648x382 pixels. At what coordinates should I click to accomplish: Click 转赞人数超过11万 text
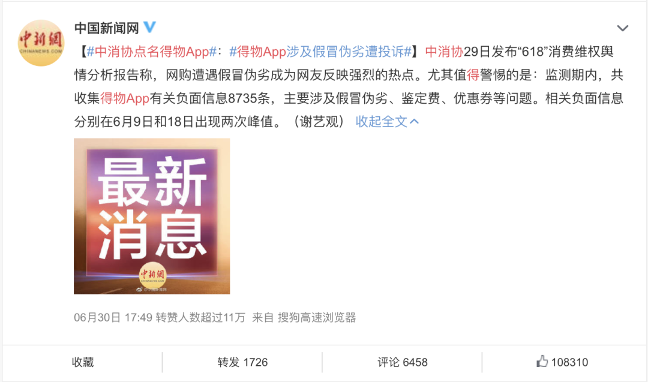pyautogui.click(x=200, y=317)
